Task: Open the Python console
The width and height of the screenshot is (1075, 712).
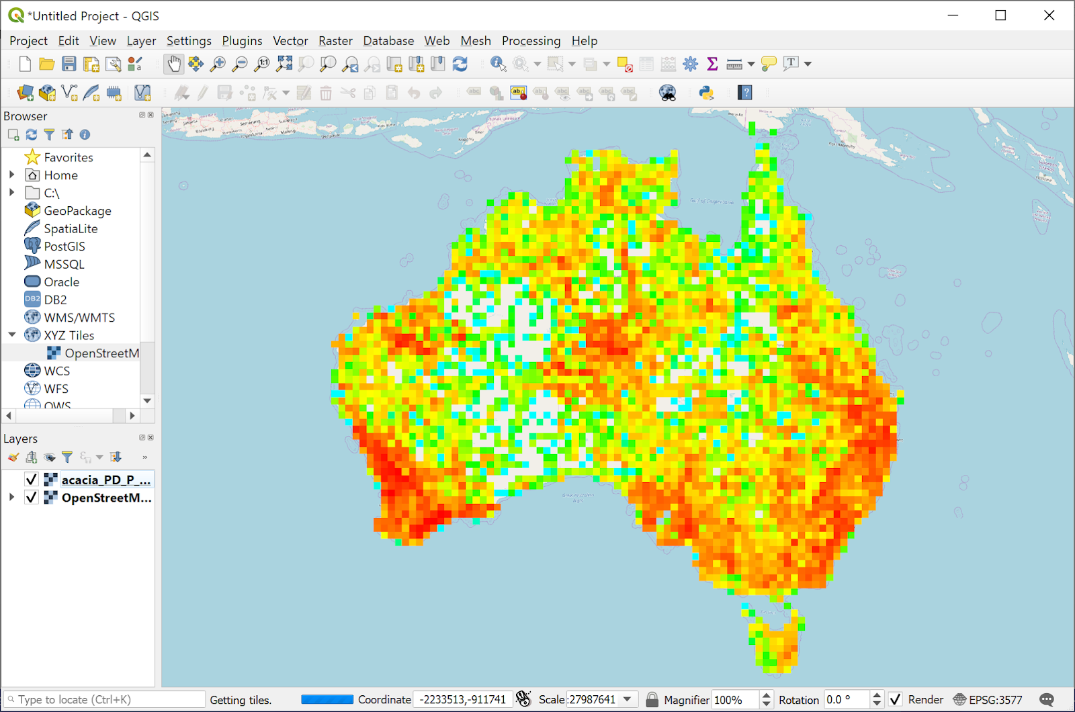Action: tap(706, 92)
